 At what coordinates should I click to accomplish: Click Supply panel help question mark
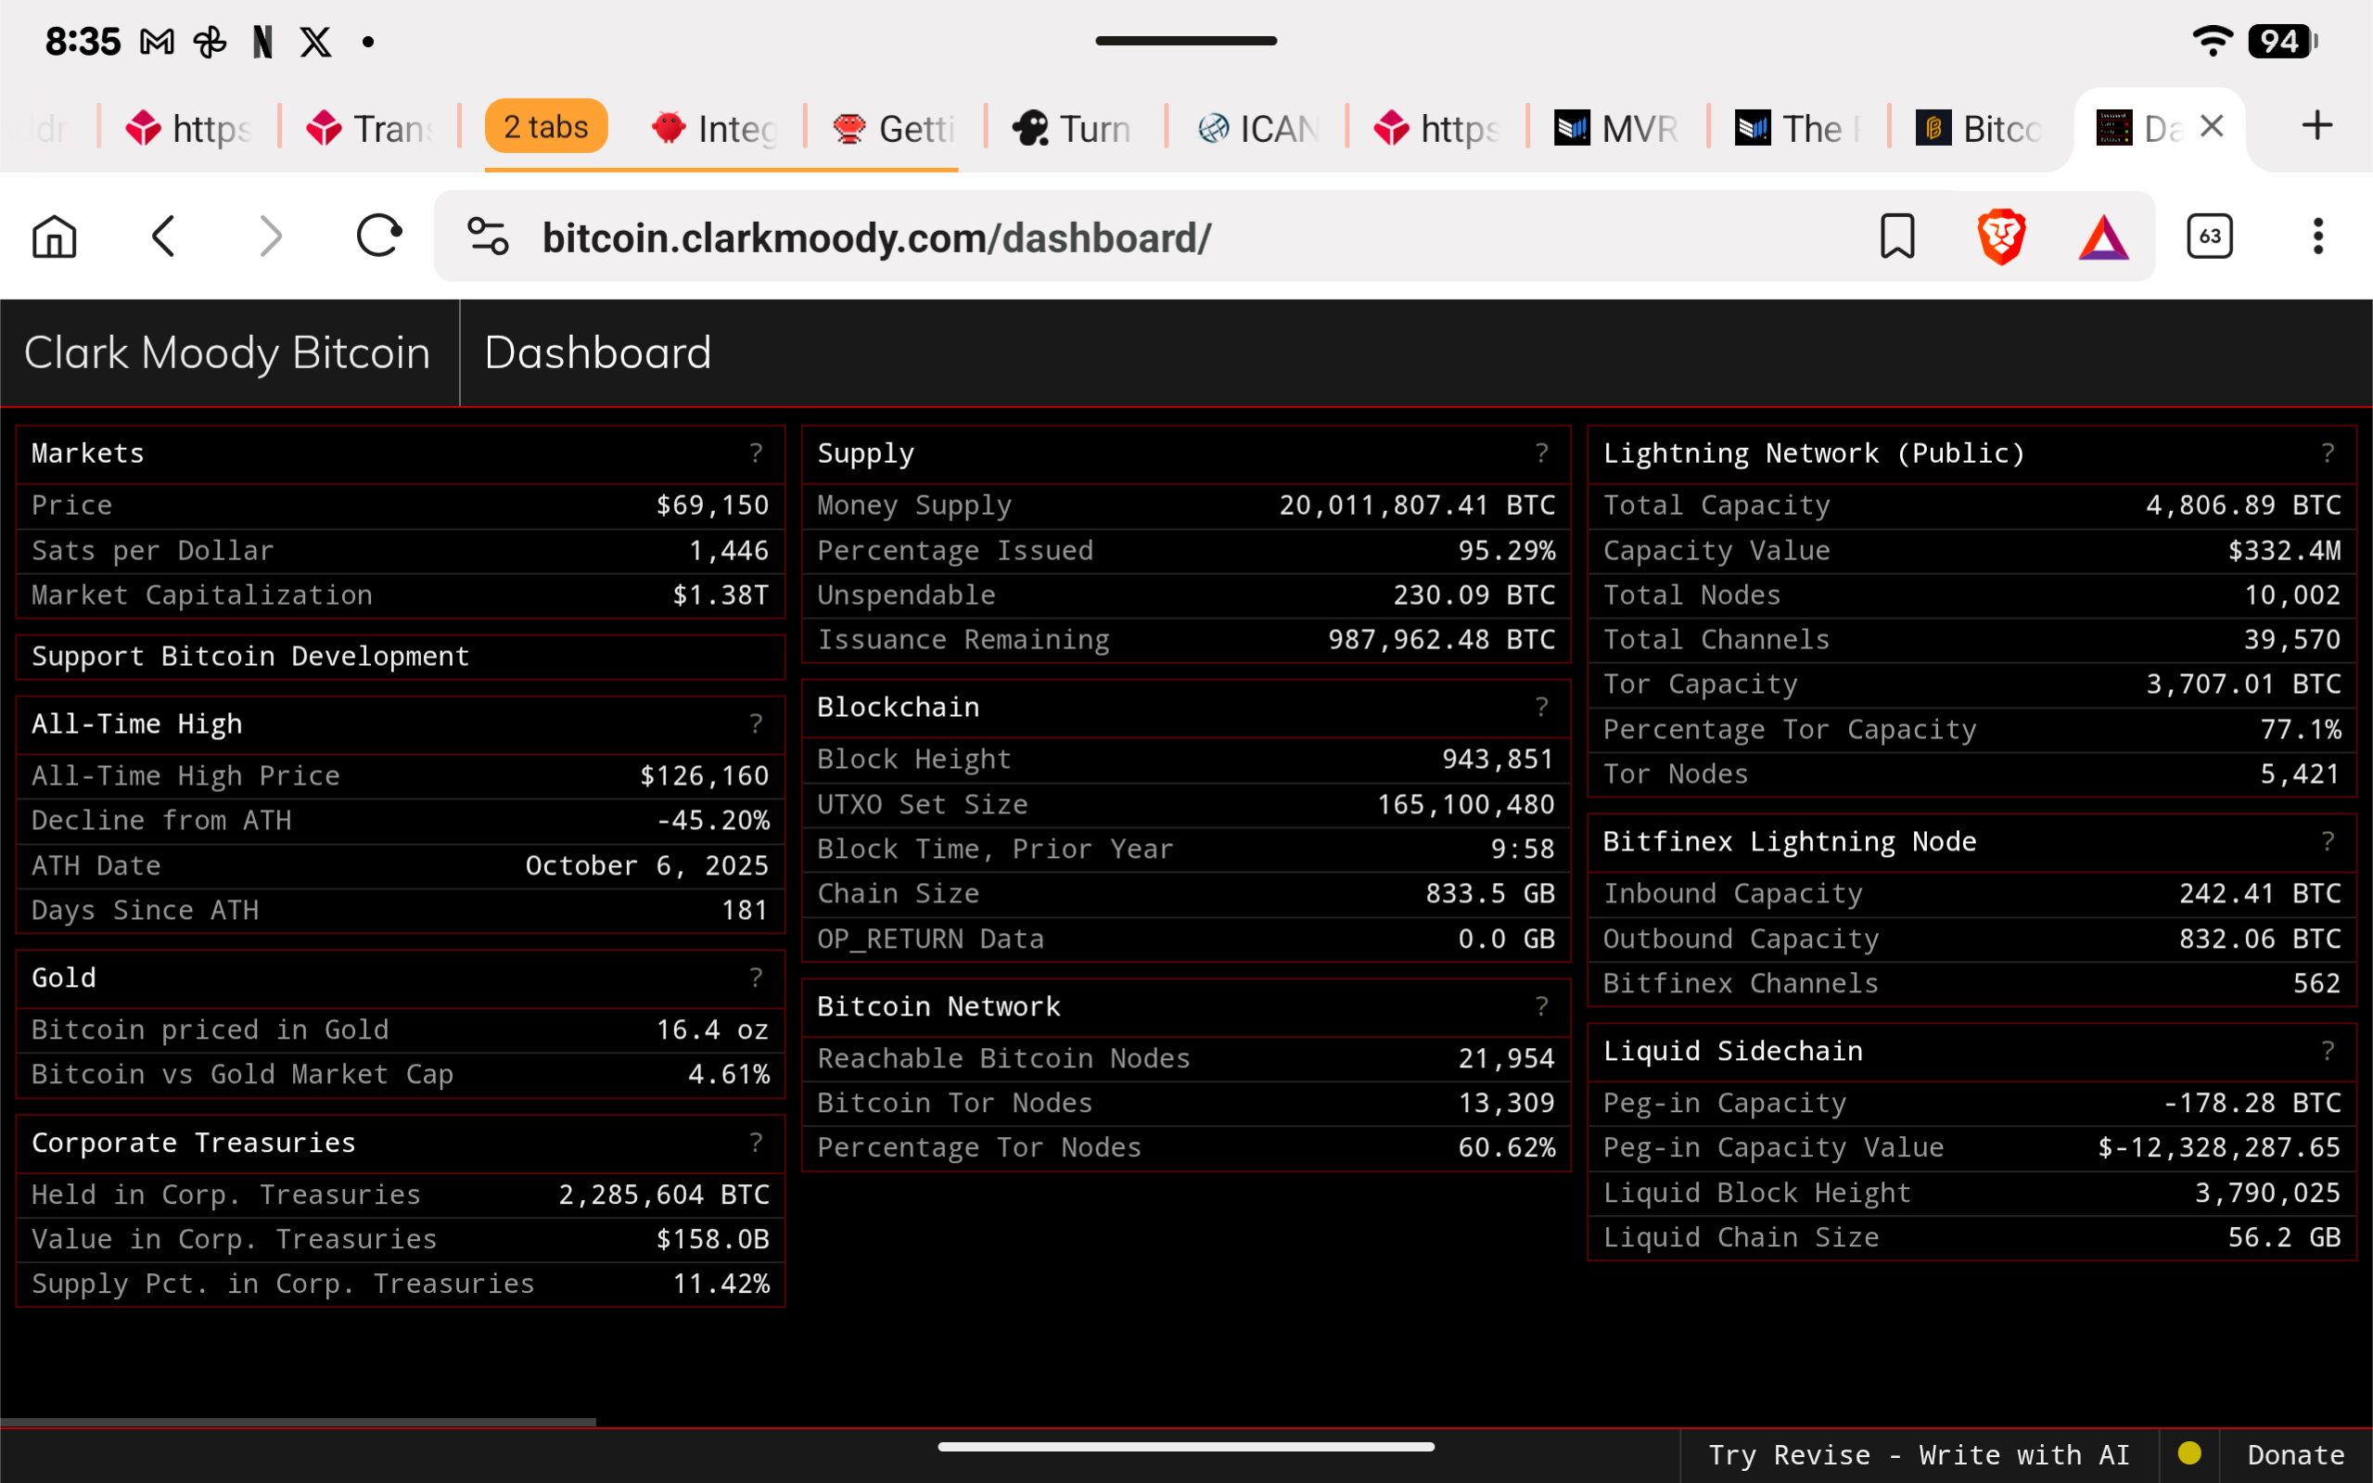click(1542, 454)
